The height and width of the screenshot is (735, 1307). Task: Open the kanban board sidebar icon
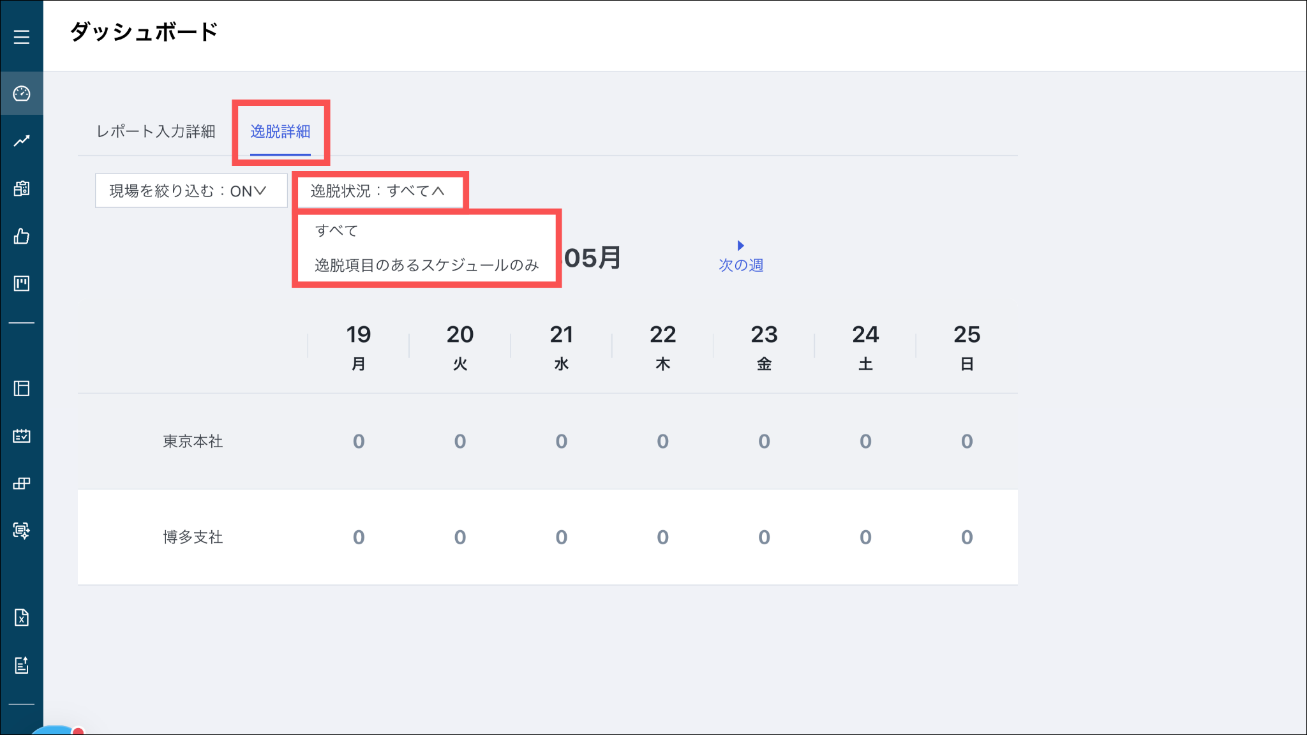[22, 283]
